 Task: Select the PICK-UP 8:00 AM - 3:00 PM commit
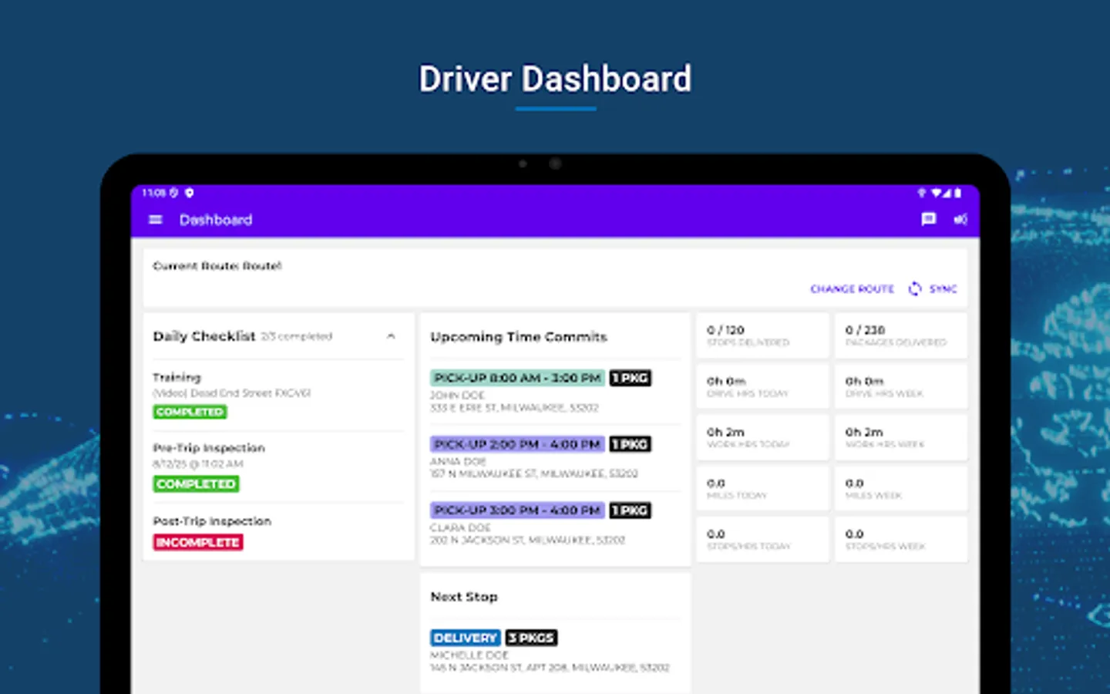pyautogui.click(x=517, y=378)
